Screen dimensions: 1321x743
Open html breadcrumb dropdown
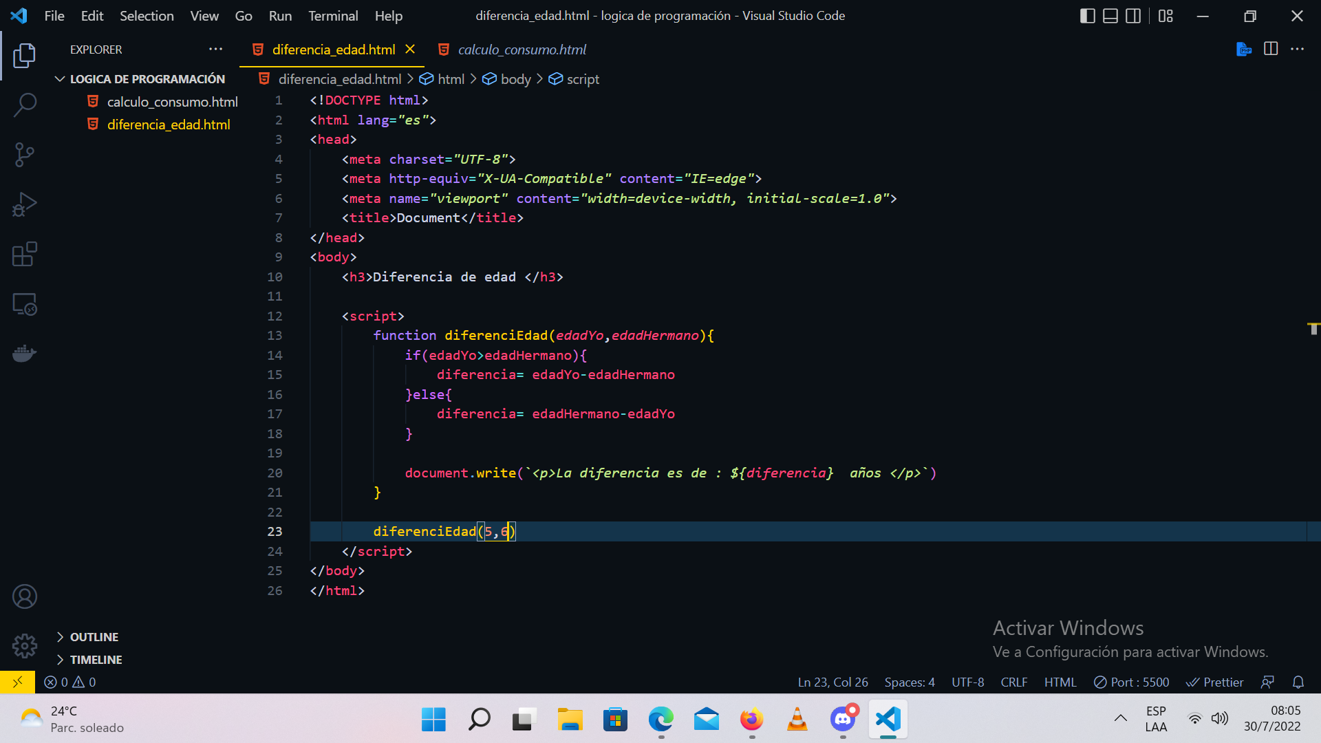coord(442,79)
